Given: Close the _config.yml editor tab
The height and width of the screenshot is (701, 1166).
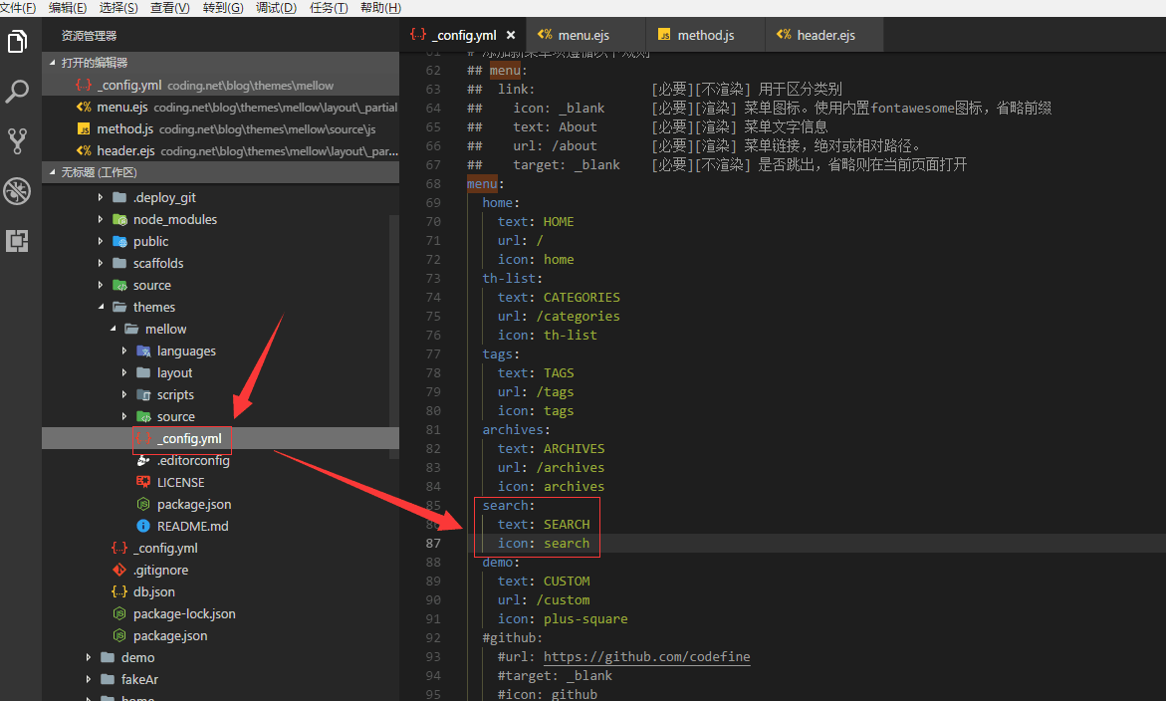Looking at the screenshot, I should [511, 35].
